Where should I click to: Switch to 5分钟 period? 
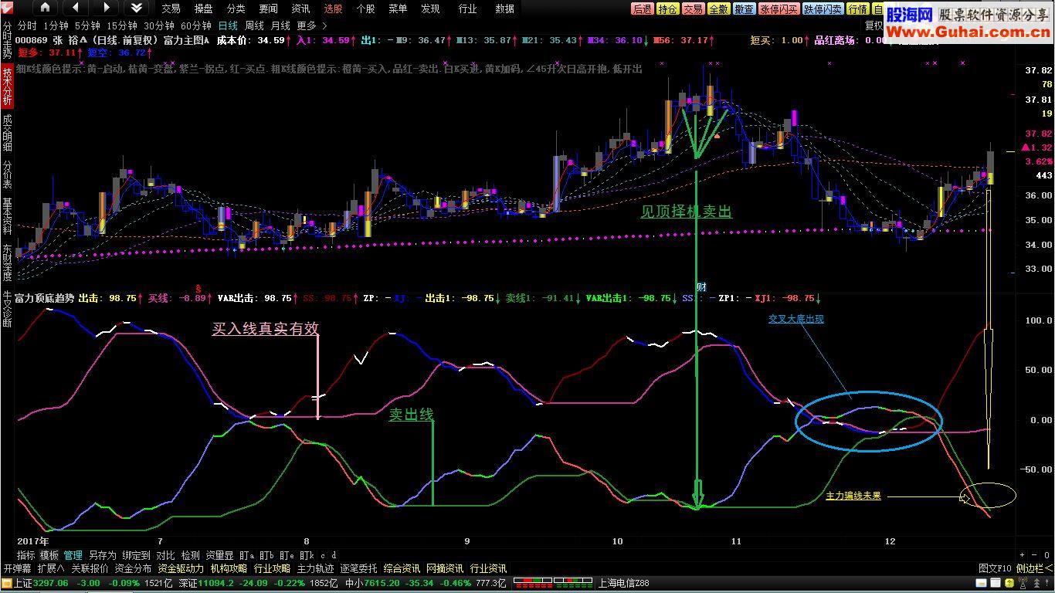(87, 25)
